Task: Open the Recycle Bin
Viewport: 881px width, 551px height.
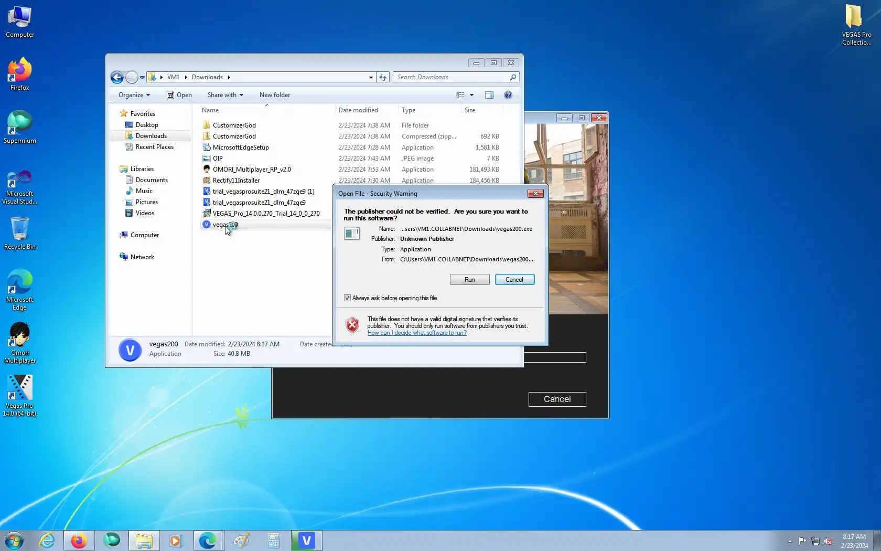Action: tap(20, 234)
